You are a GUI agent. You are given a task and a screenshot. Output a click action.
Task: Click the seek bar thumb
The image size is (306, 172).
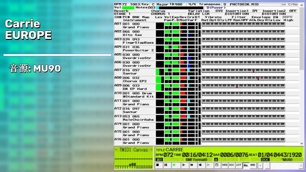[x=267, y=166]
